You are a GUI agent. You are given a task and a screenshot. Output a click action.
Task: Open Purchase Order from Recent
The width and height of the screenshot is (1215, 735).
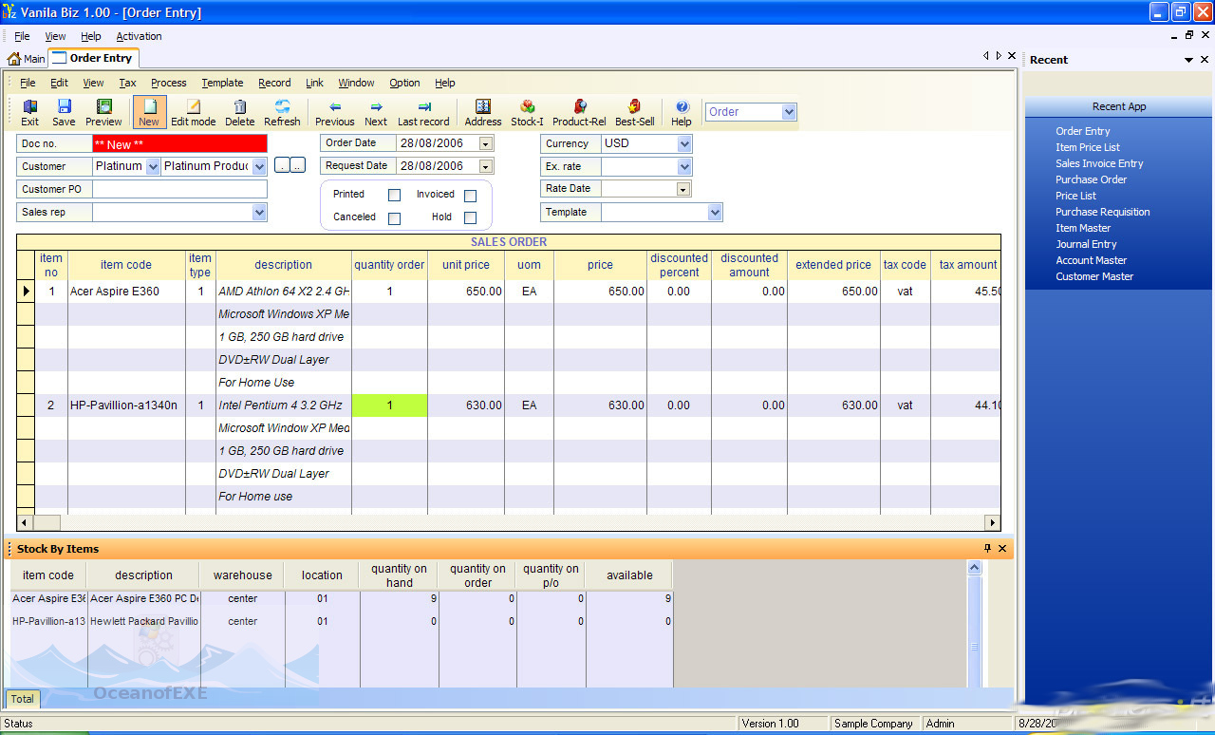(1092, 179)
